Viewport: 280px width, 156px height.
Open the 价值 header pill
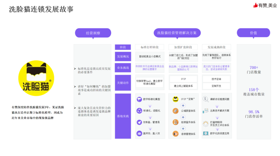tap(254, 33)
